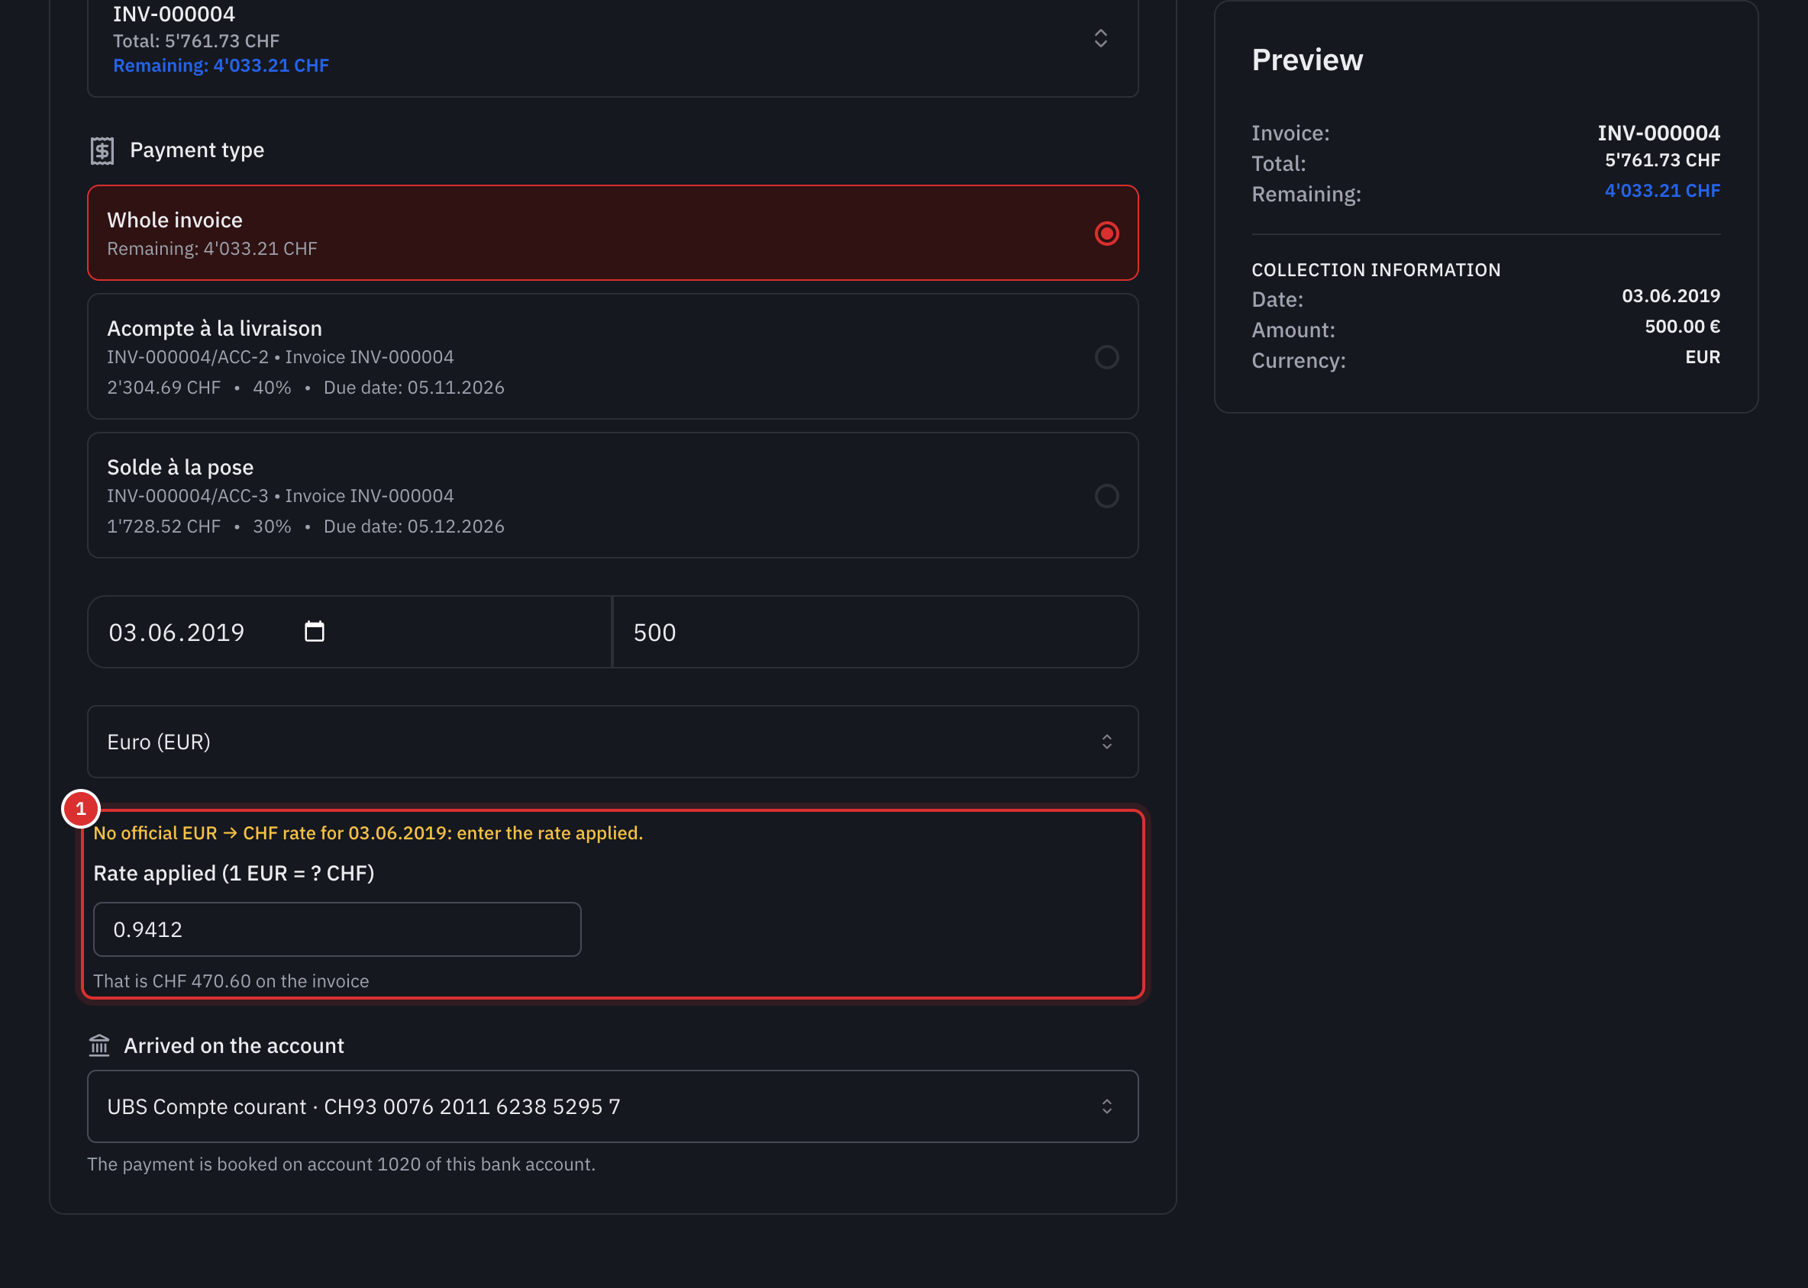Click the 'Rate applied (1 EUR = ? CHF)' label

click(234, 873)
